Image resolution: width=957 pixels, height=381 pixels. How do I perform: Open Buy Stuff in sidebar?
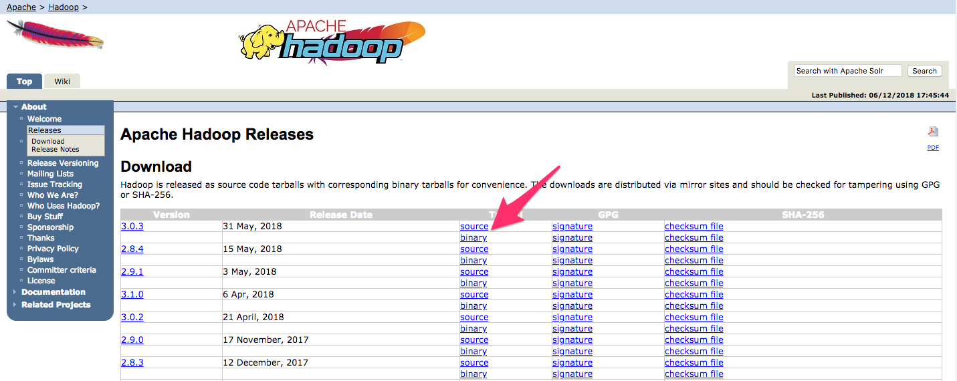coord(45,217)
